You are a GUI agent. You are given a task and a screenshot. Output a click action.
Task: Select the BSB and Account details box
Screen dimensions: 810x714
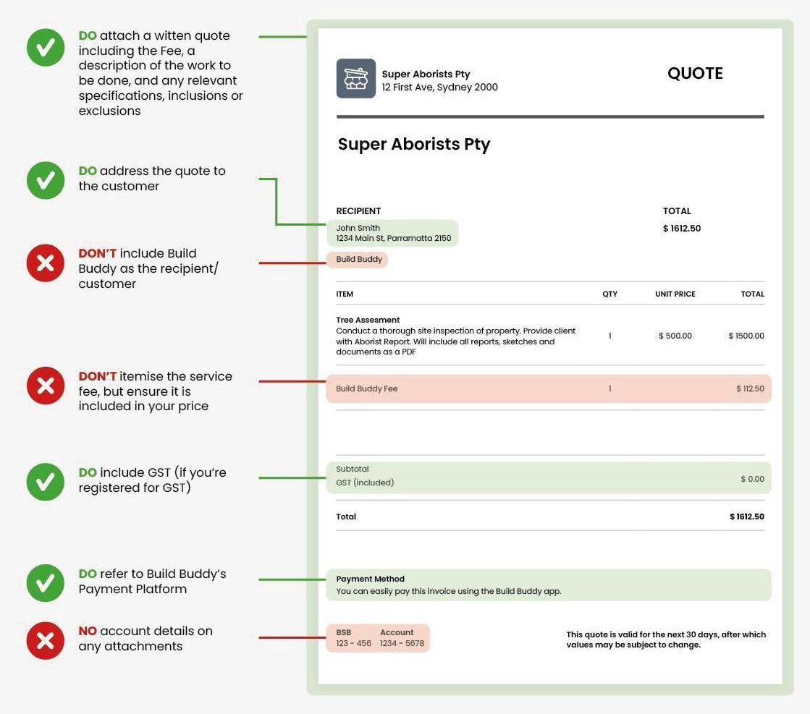tap(379, 638)
